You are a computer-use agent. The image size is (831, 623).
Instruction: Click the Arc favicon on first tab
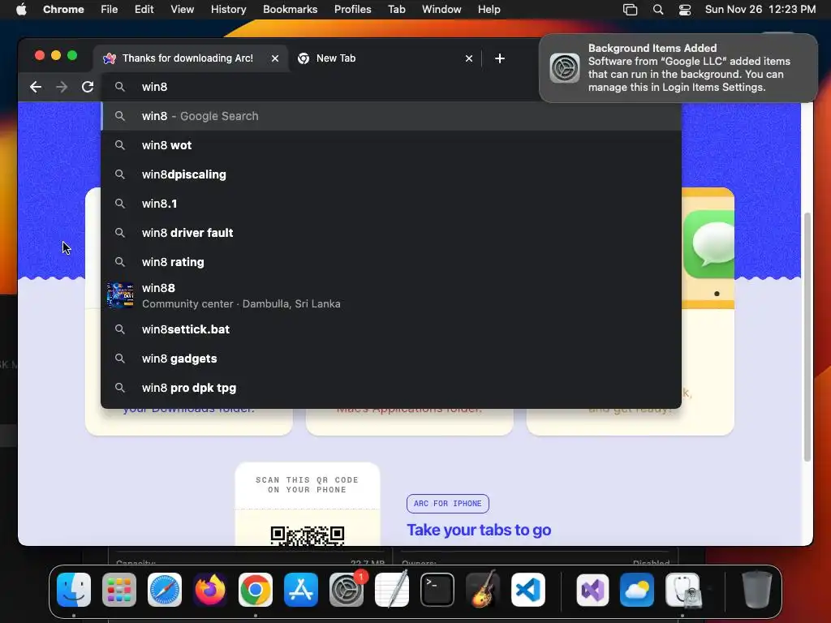(110, 58)
